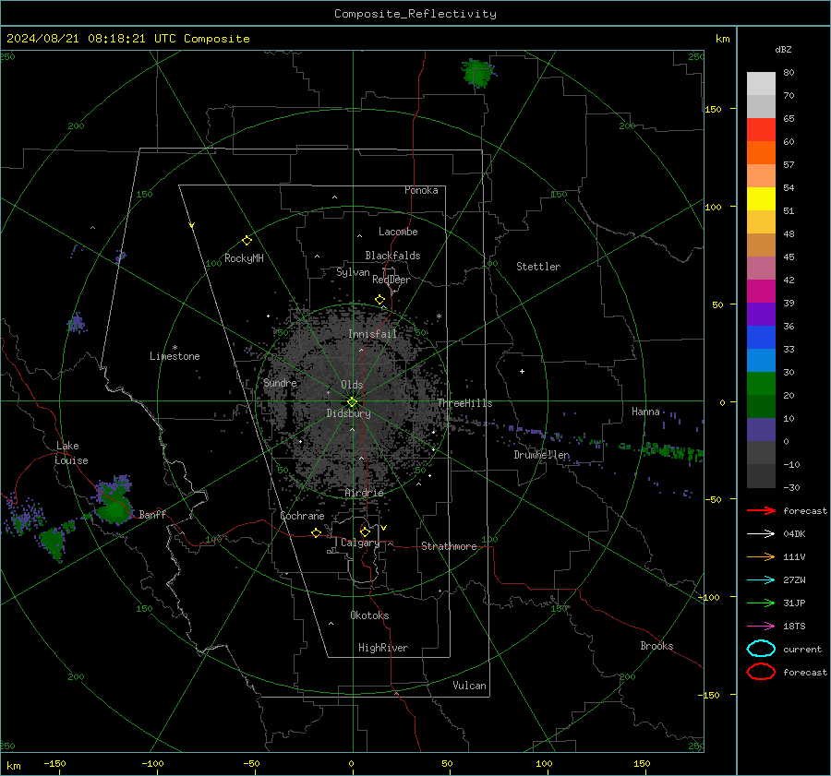The image size is (831, 776).
Task: Pick the orange swatch between 57 and 60 dBZ
Action: (x=761, y=153)
